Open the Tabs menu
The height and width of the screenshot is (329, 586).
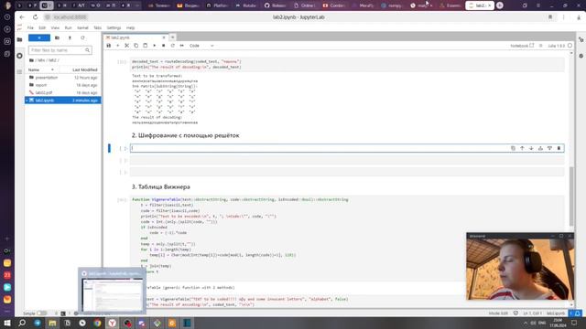click(x=98, y=27)
